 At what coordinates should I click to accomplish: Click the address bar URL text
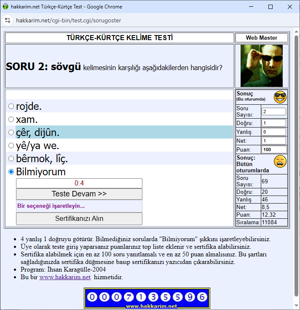pyautogui.click(x=67, y=20)
